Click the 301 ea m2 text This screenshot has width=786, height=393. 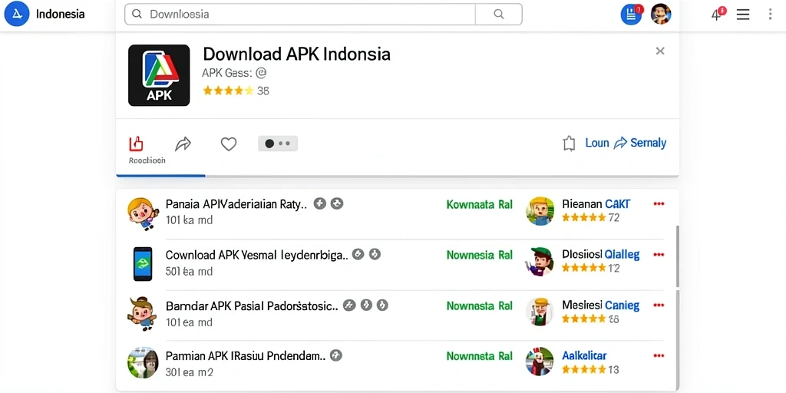(189, 372)
